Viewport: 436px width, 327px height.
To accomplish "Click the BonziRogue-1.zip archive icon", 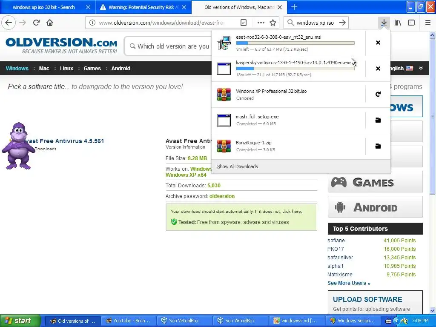I will pos(224,146).
